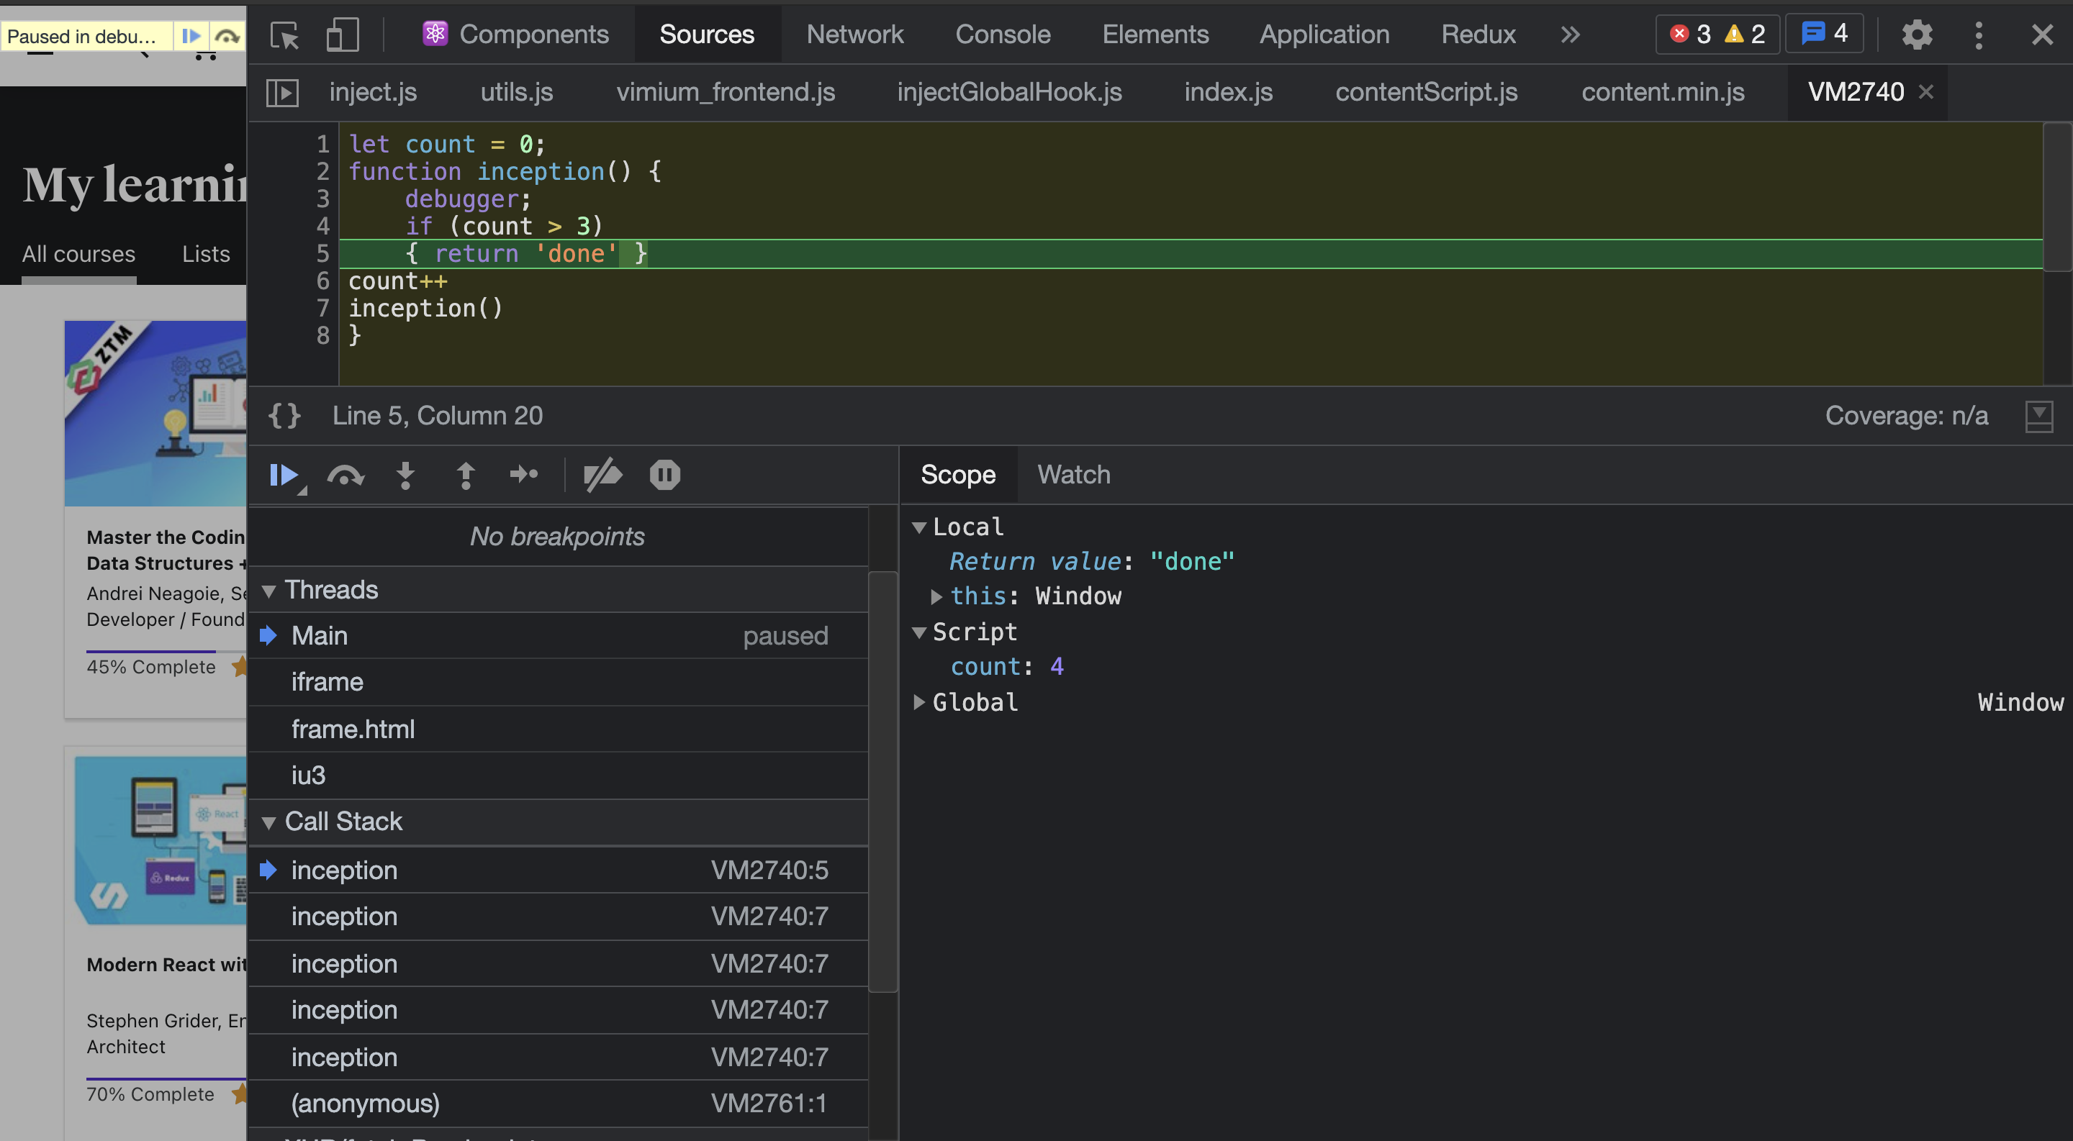The image size is (2073, 1141).
Task: Toggle the device emulation toolbar
Action: 341,35
